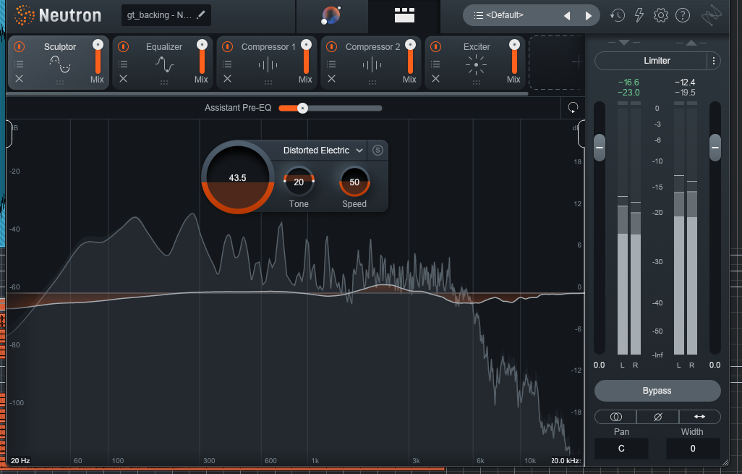Viewport: 742px width, 474px height.
Task: Switch to the Detailed modules view tab
Action: [x=404, y=15]
